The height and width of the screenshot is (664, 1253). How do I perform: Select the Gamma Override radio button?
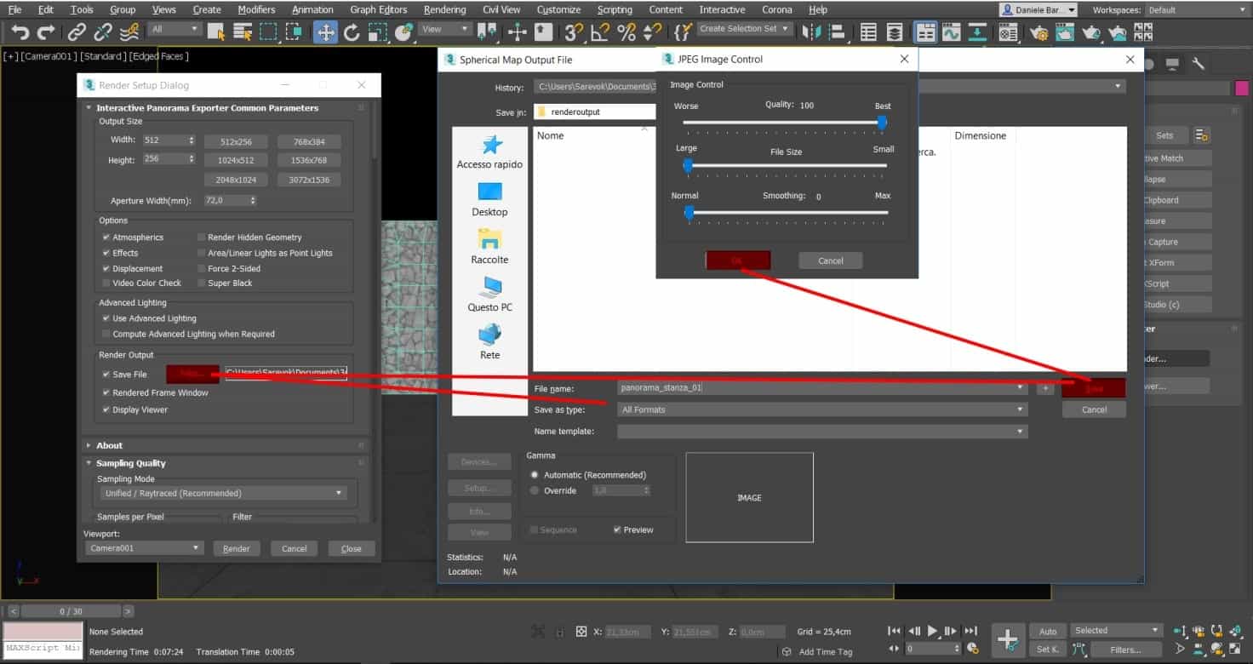click(x=534, y=490)
